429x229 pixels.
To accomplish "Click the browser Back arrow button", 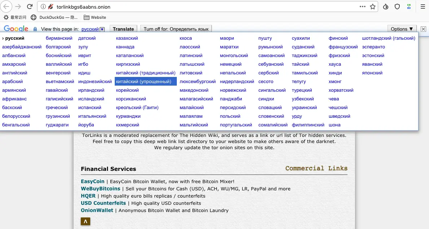I will 6,7.
